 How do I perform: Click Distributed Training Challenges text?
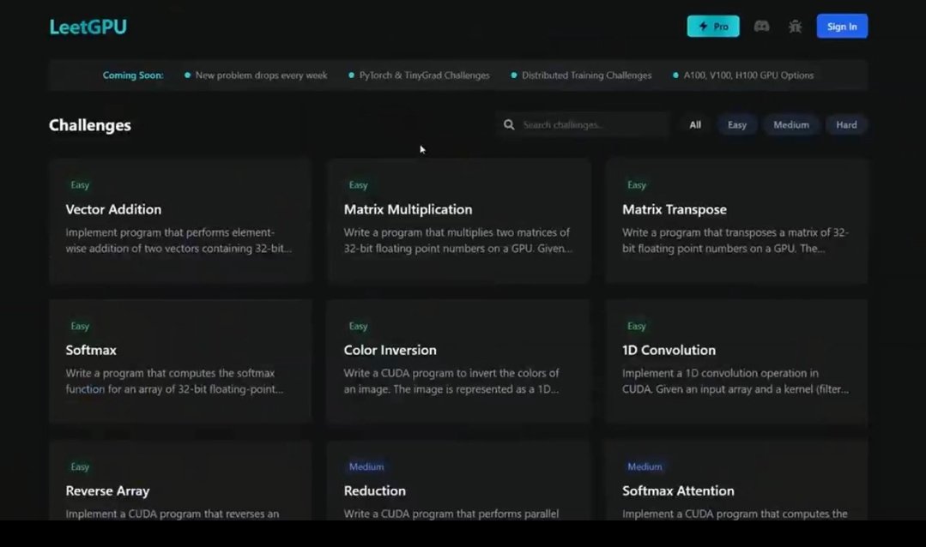[x=586, y=75]
